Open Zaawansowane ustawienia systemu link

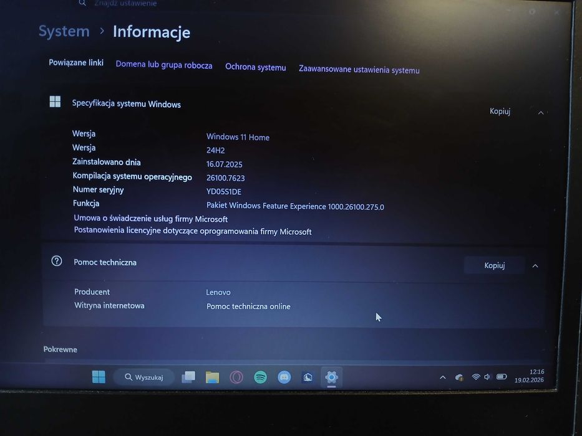coord(359,70)
